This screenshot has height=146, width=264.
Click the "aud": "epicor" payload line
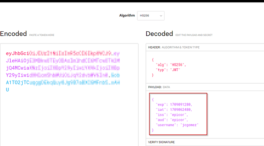click(172, 120)
